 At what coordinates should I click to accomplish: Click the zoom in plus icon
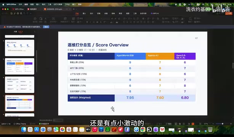pyautogui.click(x=231, y=124)
